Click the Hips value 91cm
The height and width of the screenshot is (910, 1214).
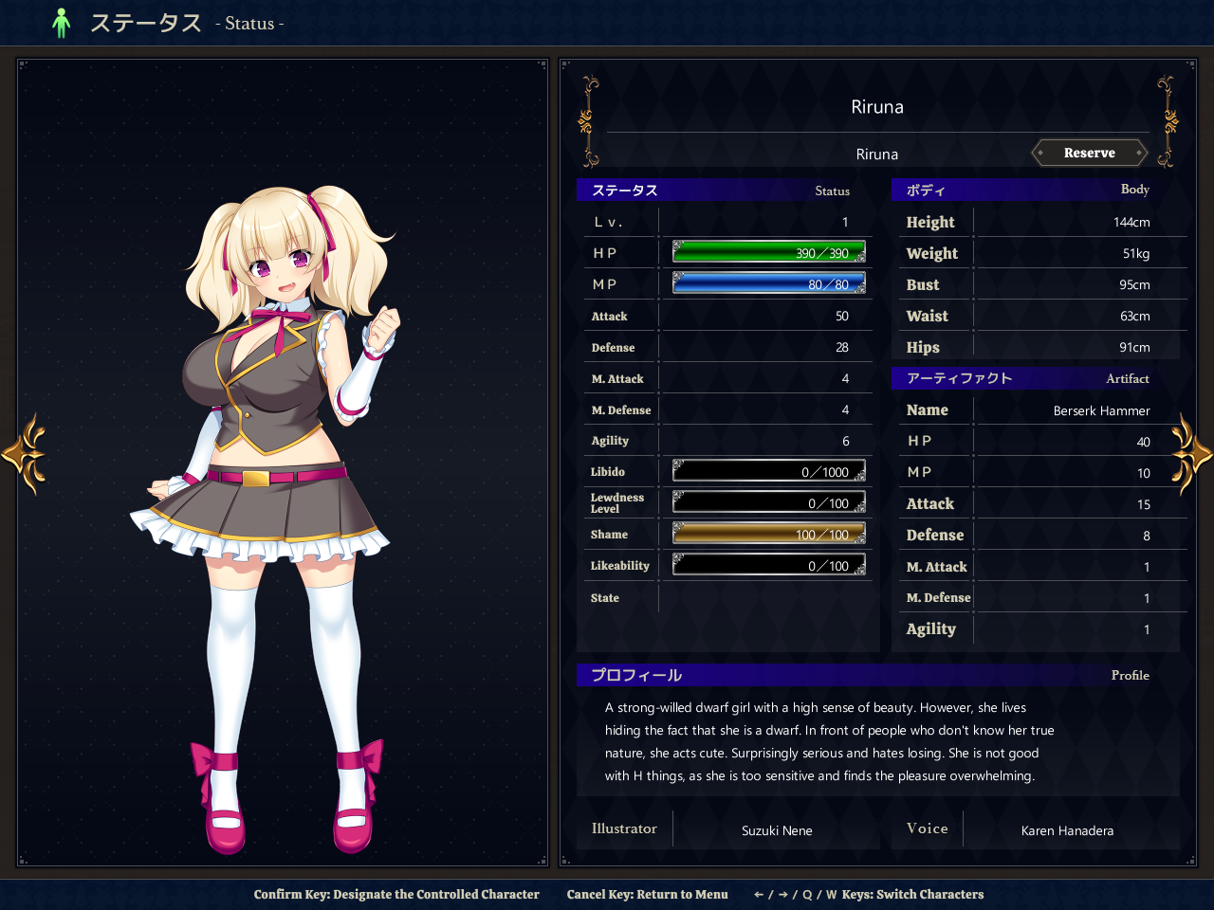tap(1134, 347)
